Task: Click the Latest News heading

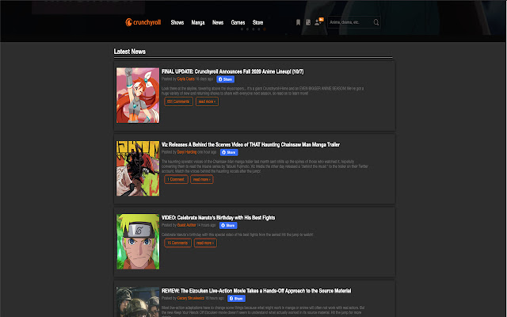Action: (130, 52)
